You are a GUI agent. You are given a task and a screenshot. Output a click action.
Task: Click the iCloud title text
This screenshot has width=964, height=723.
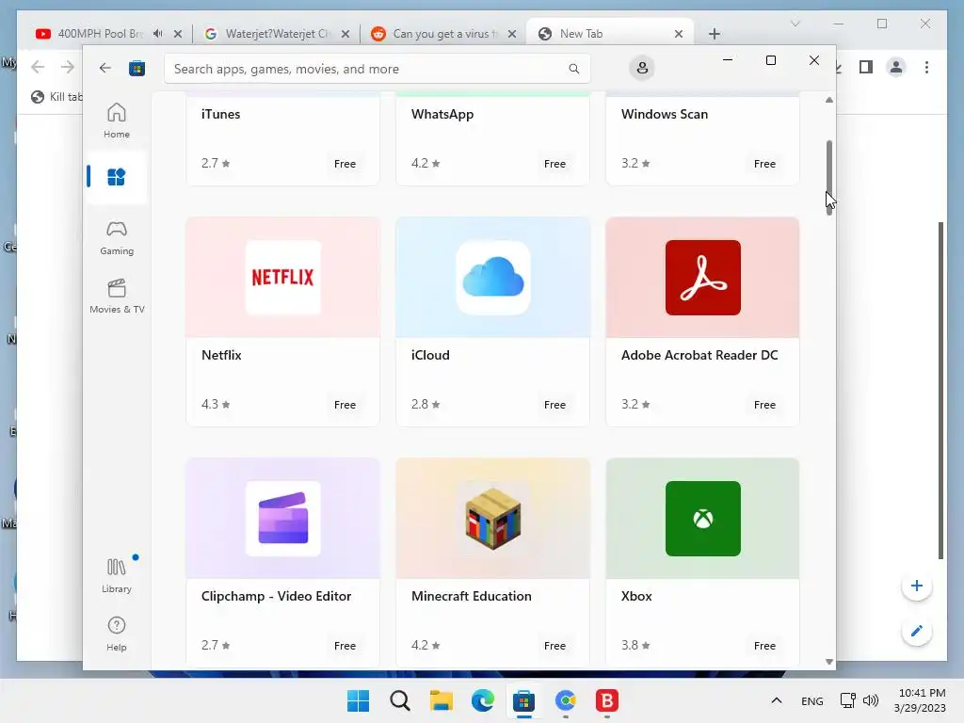pos(430,355)
